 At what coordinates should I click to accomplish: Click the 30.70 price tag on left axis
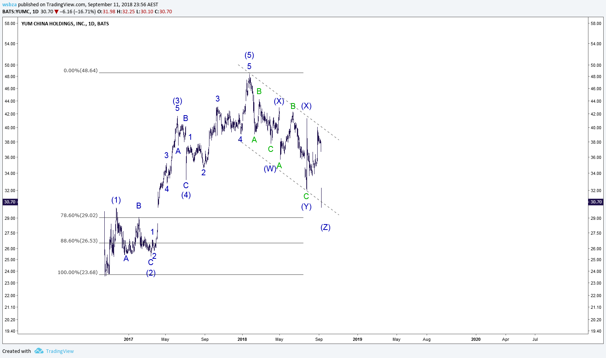10,202
